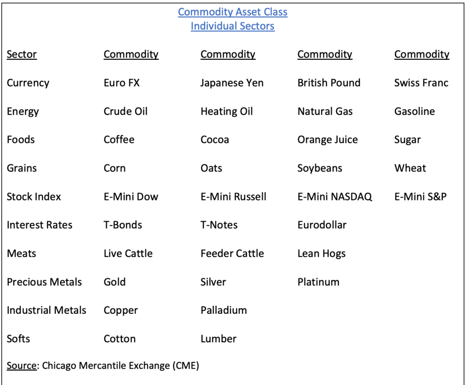Click the Commodity Asset Class title link

[x=232, y=12]
